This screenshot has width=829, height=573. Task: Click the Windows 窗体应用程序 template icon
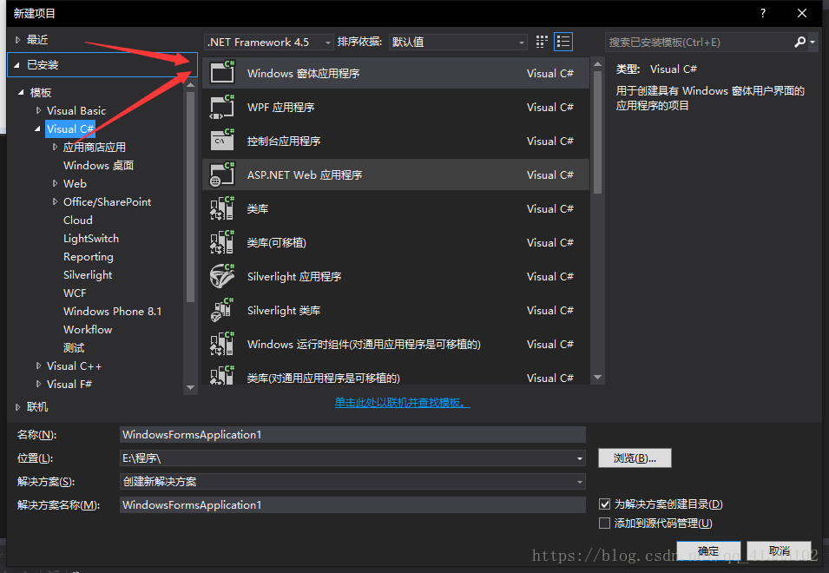point(222,72)
